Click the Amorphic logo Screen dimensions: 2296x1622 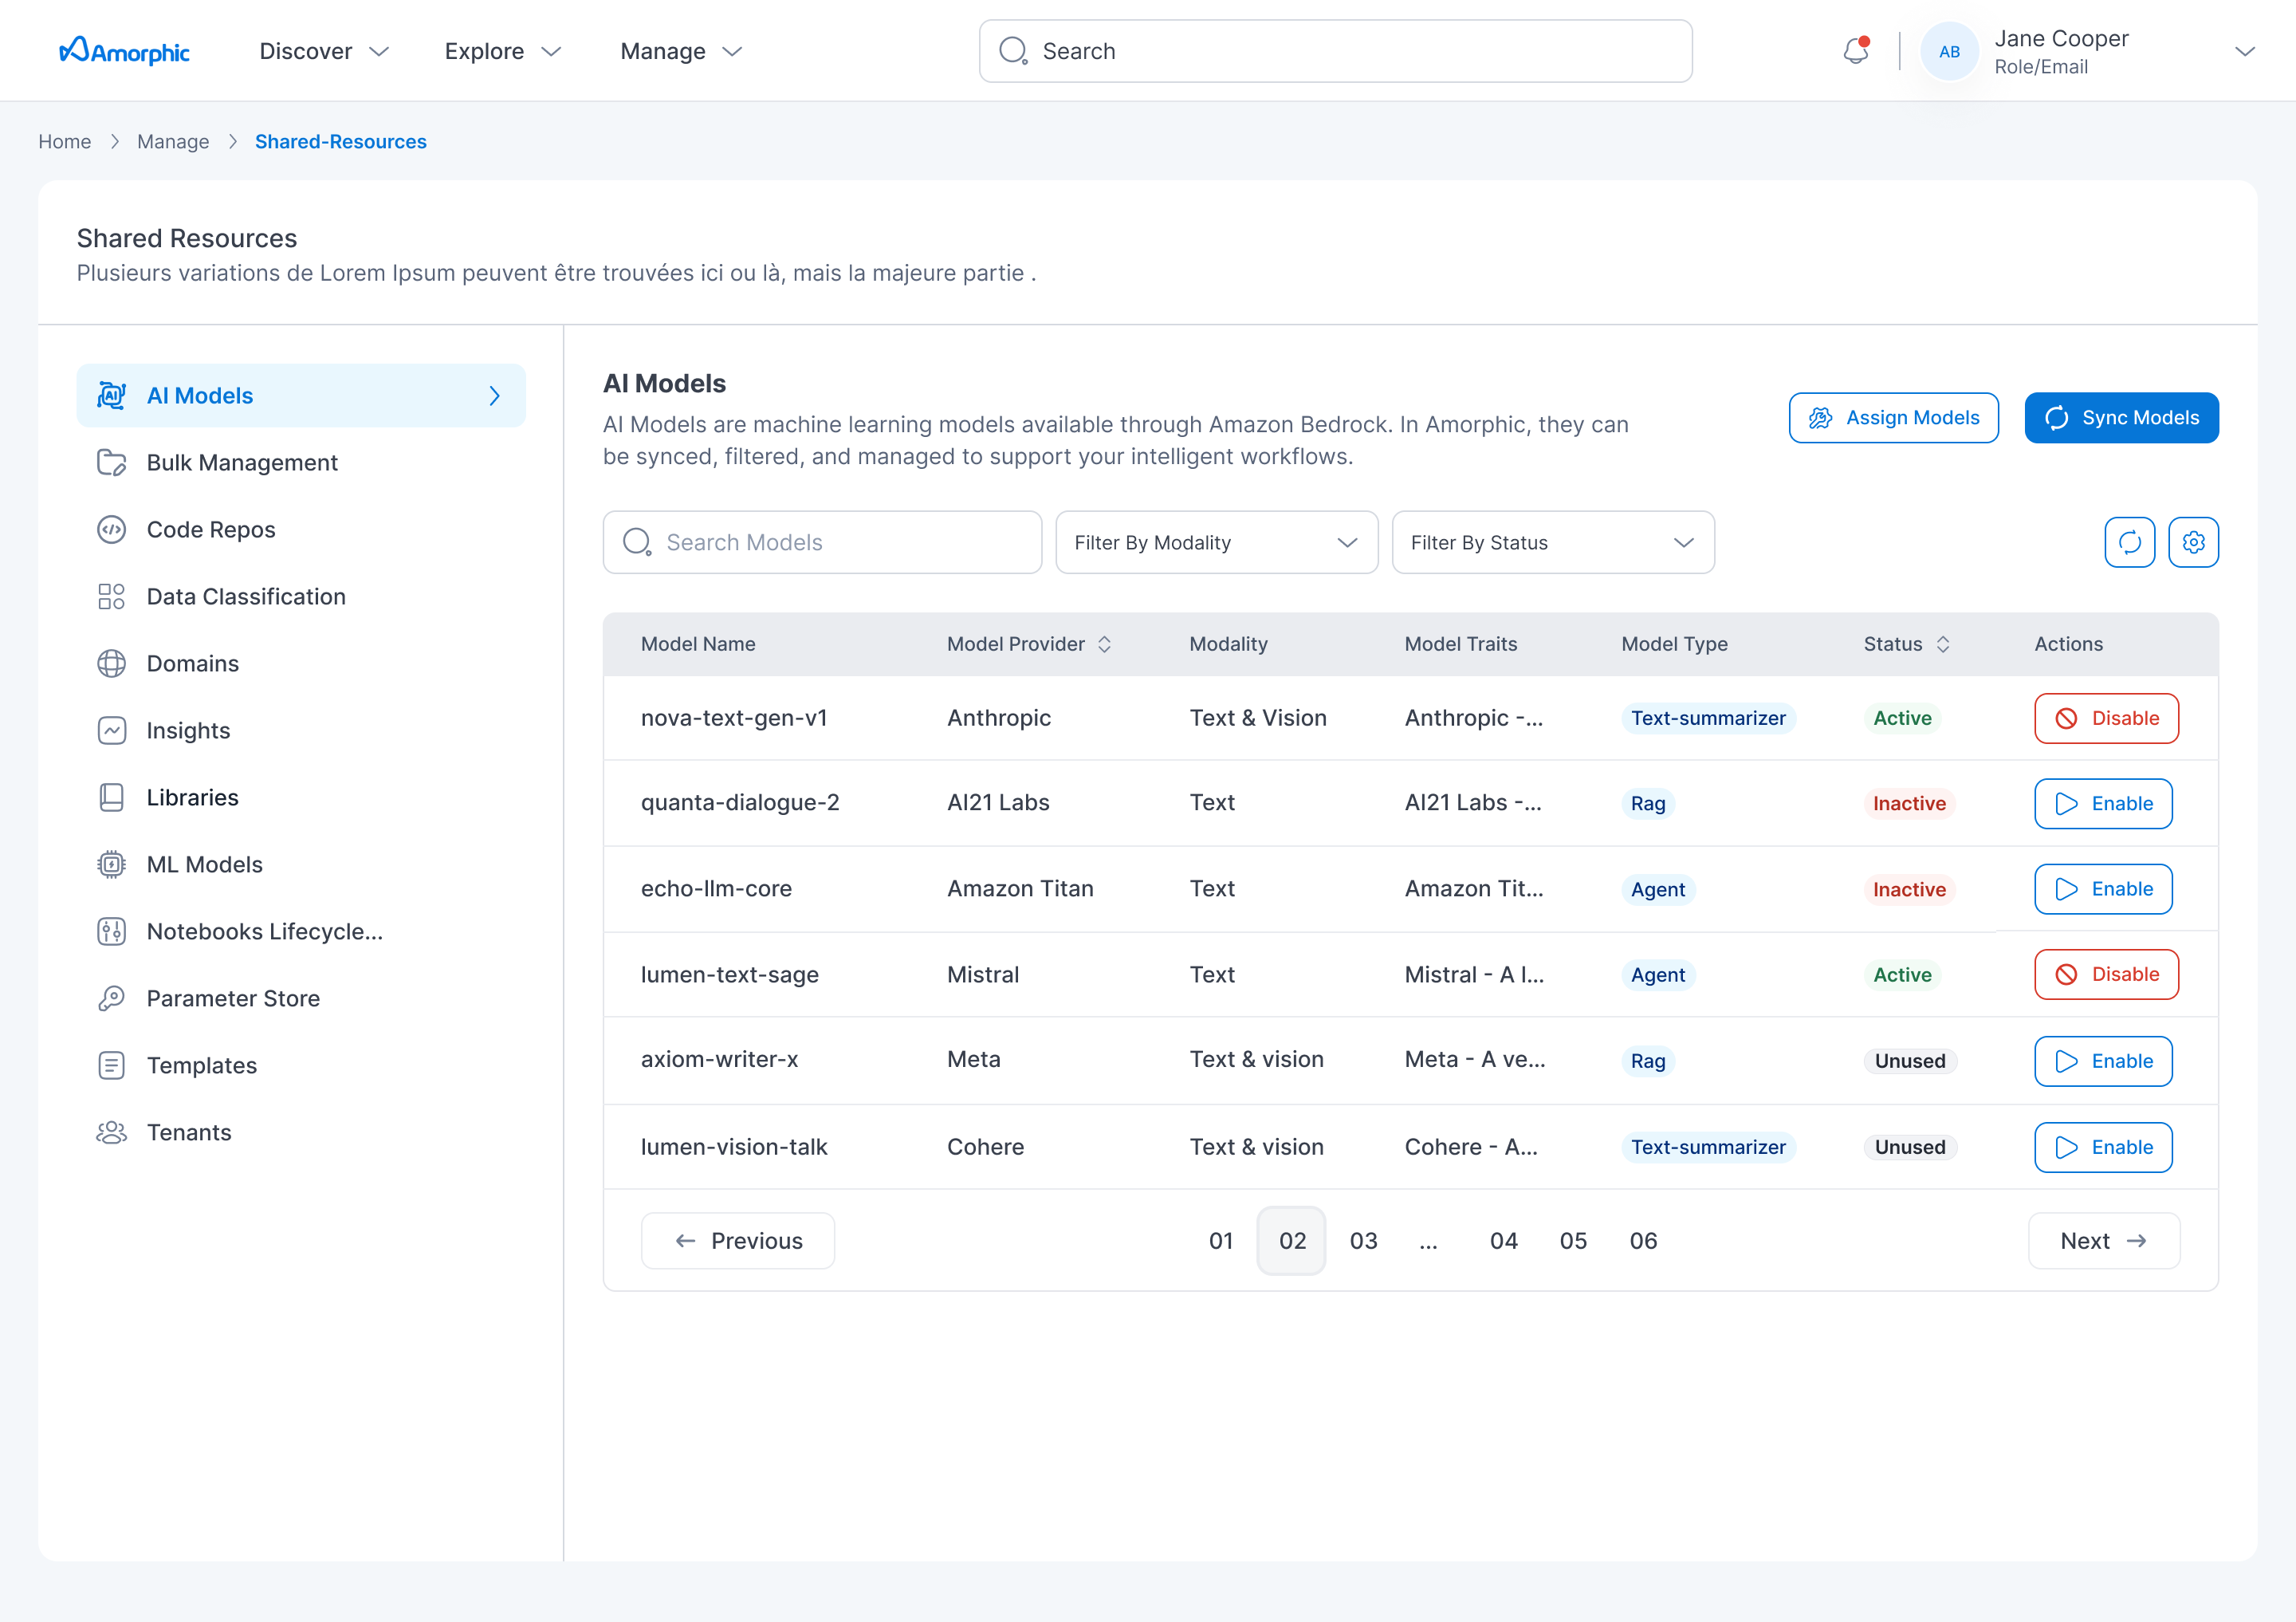(x=124, y=51)
